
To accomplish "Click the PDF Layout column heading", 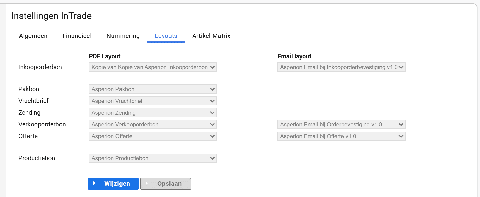I will [x=105, y=56].
